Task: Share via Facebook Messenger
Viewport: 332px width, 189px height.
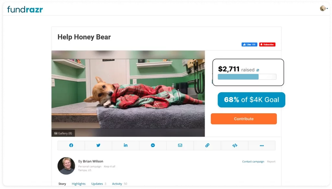Action: coord(153,145)
